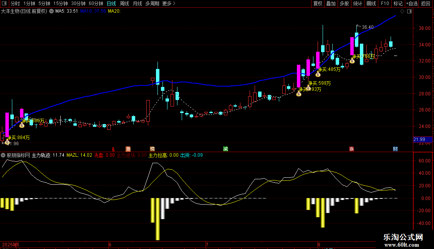Select the 5分钟 period
434x249 pixels.
click(x=44, y=3)
